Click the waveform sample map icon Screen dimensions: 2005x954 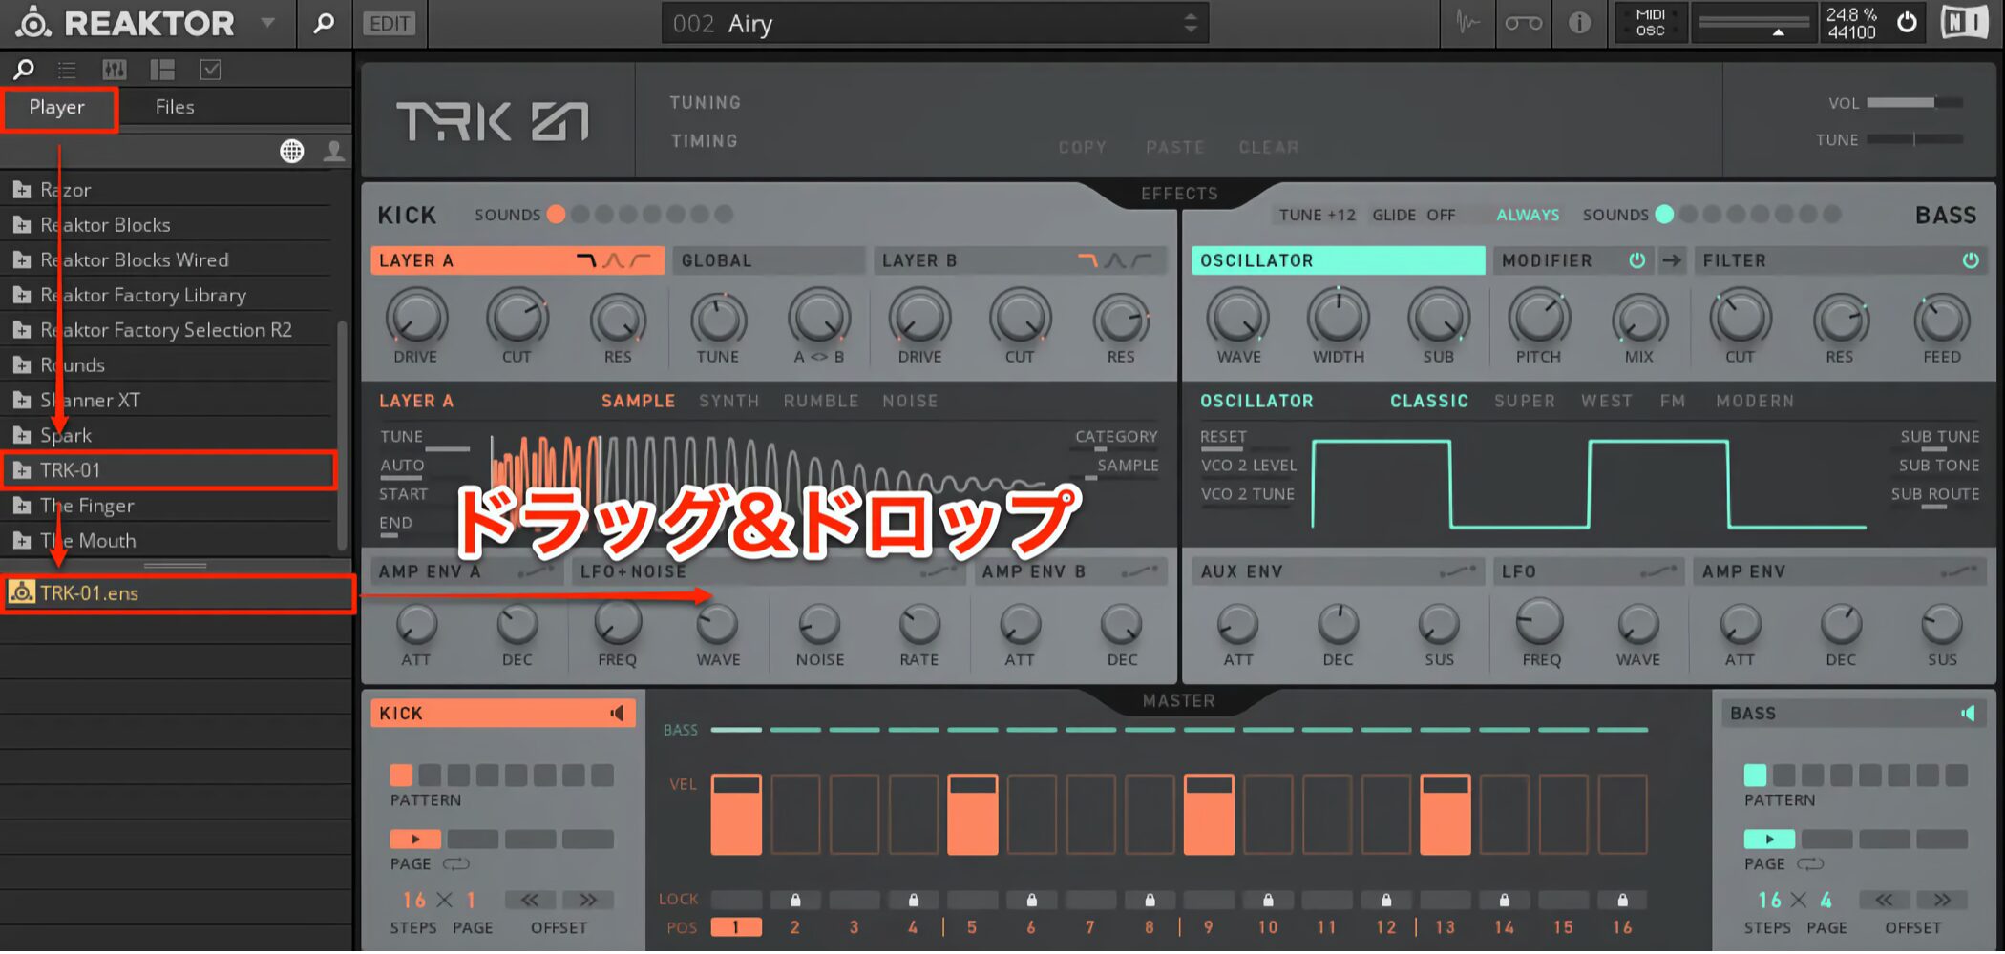click(1467, 22)
